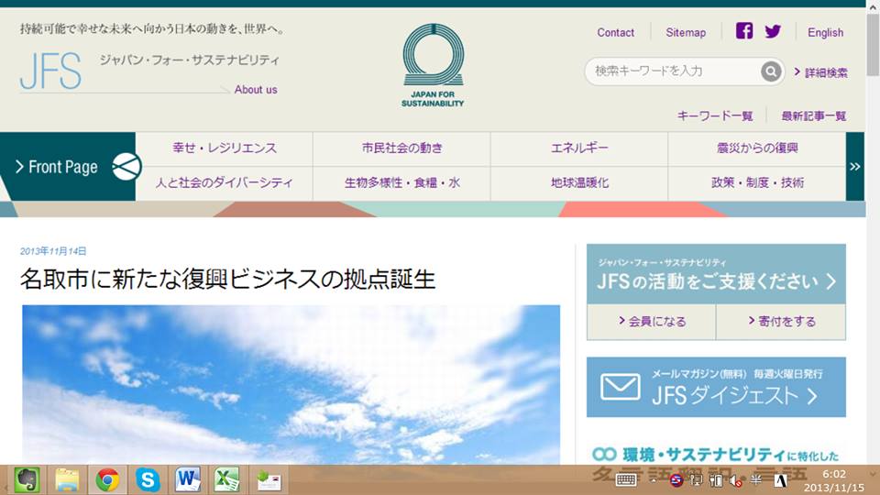
Task: Click the ジャパン・フォー・サステナビリティ header text
Action: (190, 60)
